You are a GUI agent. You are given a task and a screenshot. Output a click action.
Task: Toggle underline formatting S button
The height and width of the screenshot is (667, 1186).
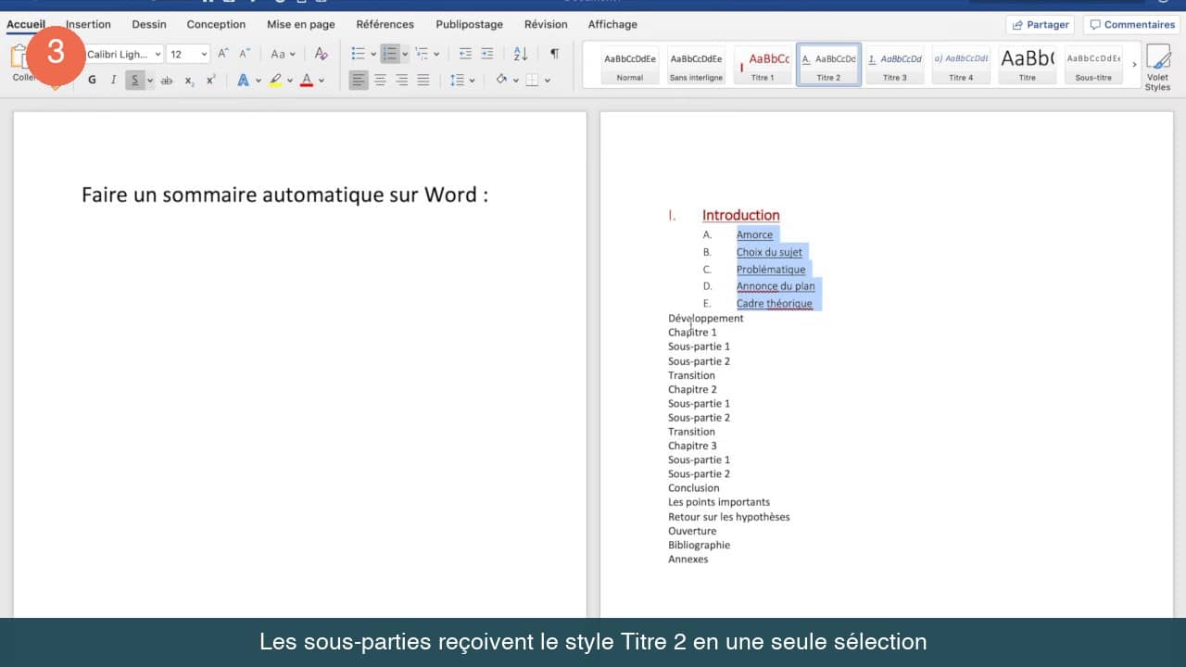tap(134, 81)
